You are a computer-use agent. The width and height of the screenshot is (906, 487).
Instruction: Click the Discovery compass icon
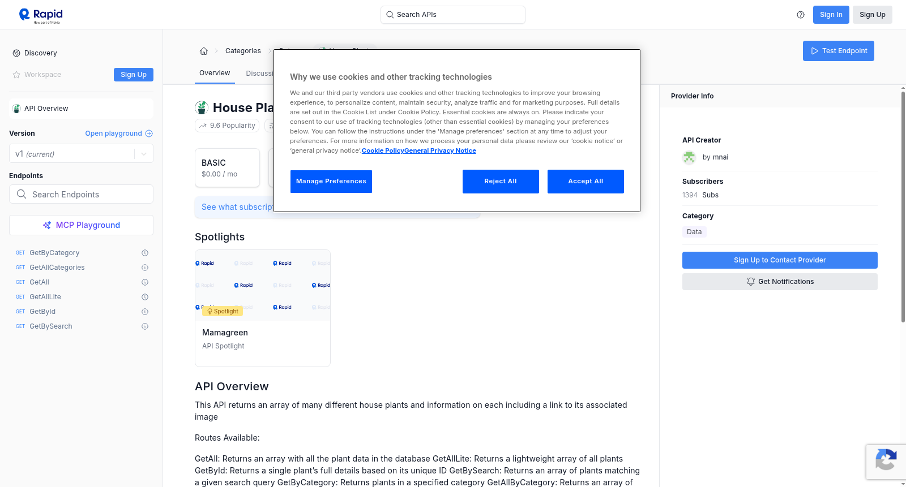pos(16,53)
